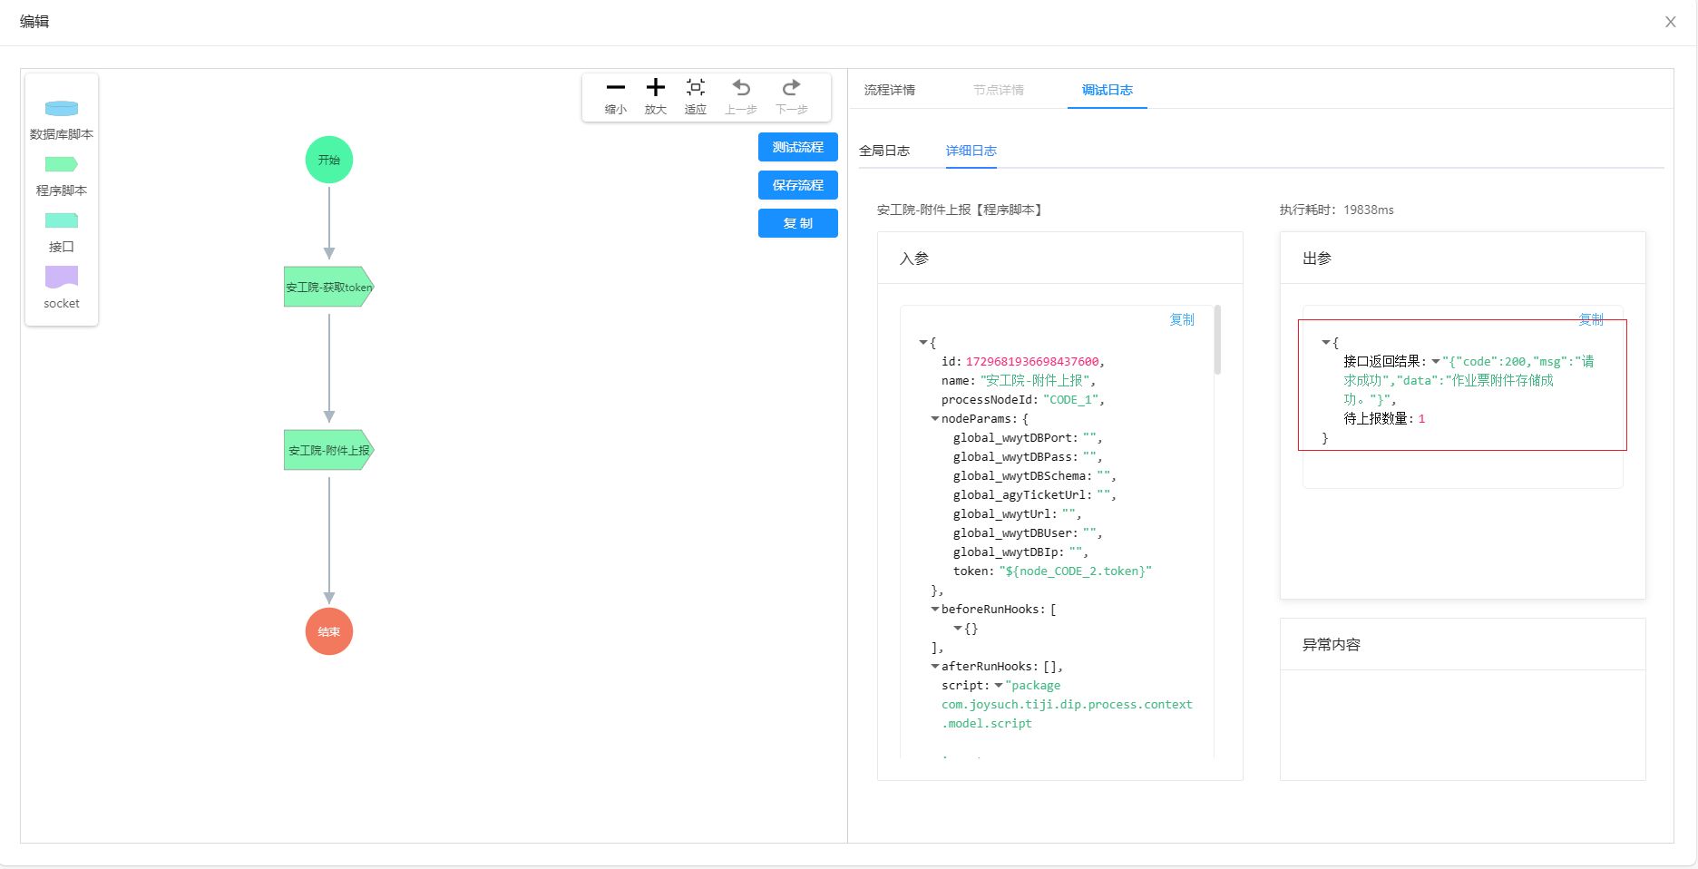1698x869 pixels.
Task: Click the 待上报数量 value 1
Action: 1422,419
